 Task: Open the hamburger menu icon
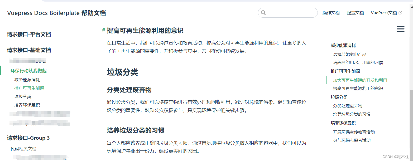401,29
